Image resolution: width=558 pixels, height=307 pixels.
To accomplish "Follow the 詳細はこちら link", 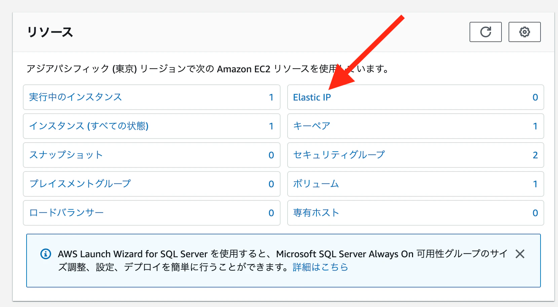I will click(320, 267).
